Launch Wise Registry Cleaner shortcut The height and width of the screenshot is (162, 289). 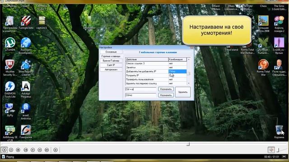[26, 67]
